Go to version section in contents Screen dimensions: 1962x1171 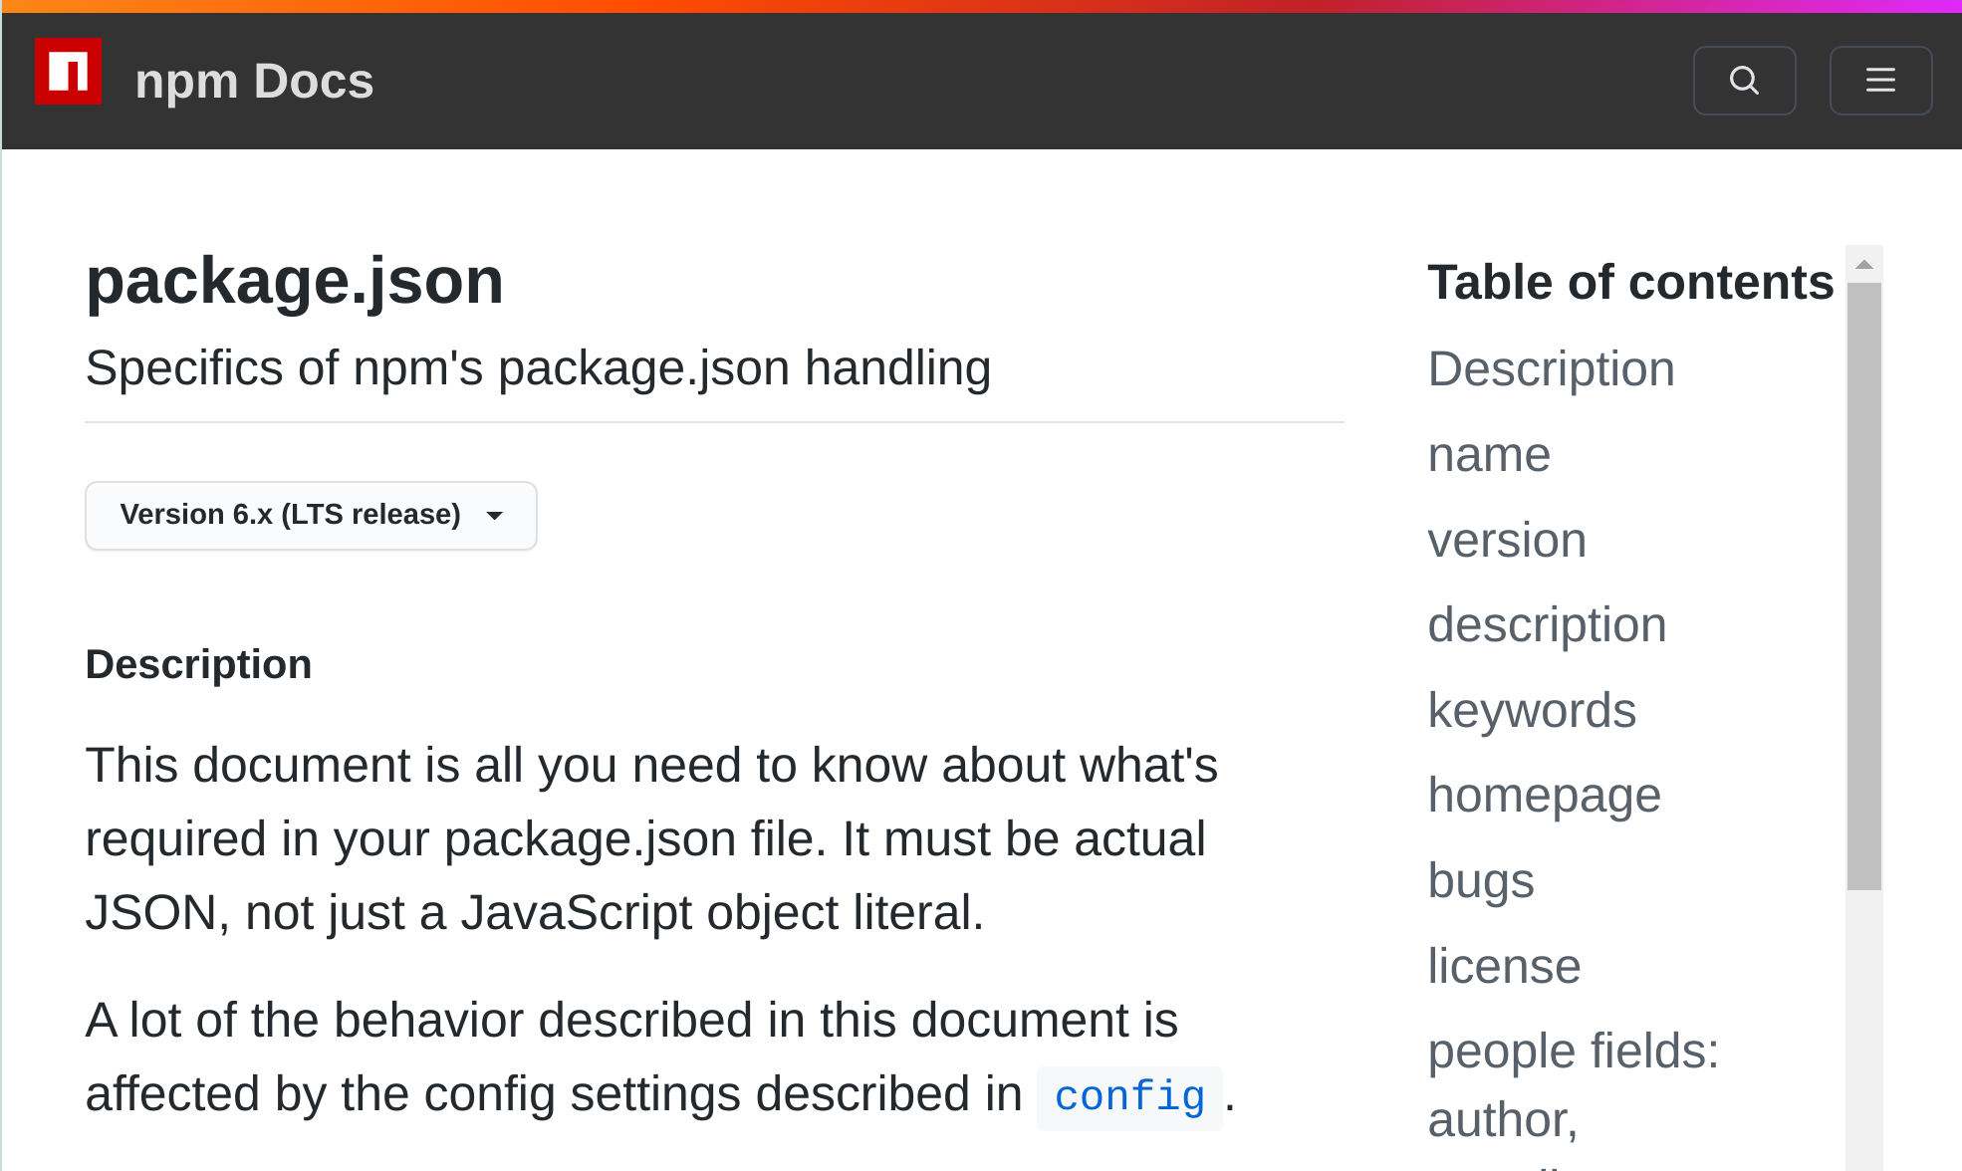pyautogui.click(x=1506, y=541)
